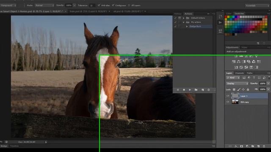The width and height of the screenshot is (271, 152).
Task: Switch to the Color tab
Action: [x=229, y=14]
